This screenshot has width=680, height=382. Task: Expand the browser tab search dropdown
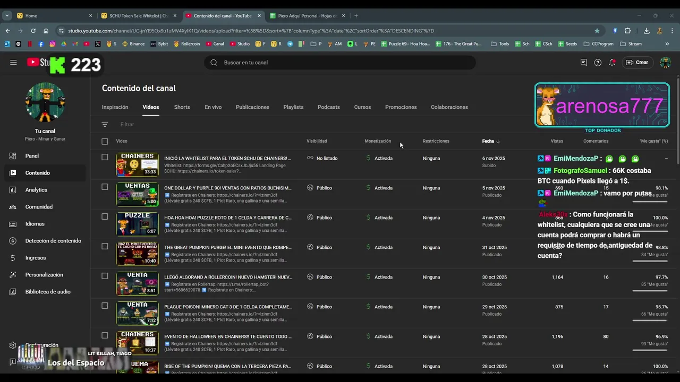[x=7, y=16]
